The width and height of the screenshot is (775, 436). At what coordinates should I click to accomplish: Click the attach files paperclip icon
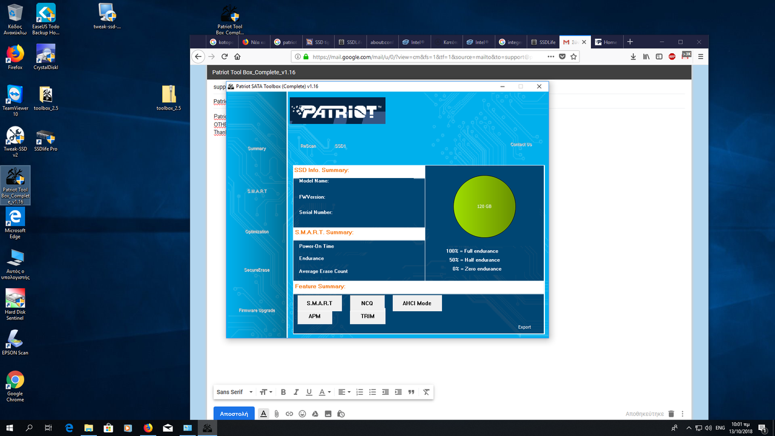pyautogui.click(x=276, y=414)
